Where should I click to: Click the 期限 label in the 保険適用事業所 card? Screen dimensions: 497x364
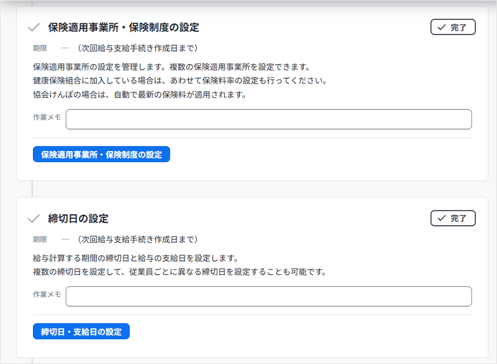(x=40, y=48)
